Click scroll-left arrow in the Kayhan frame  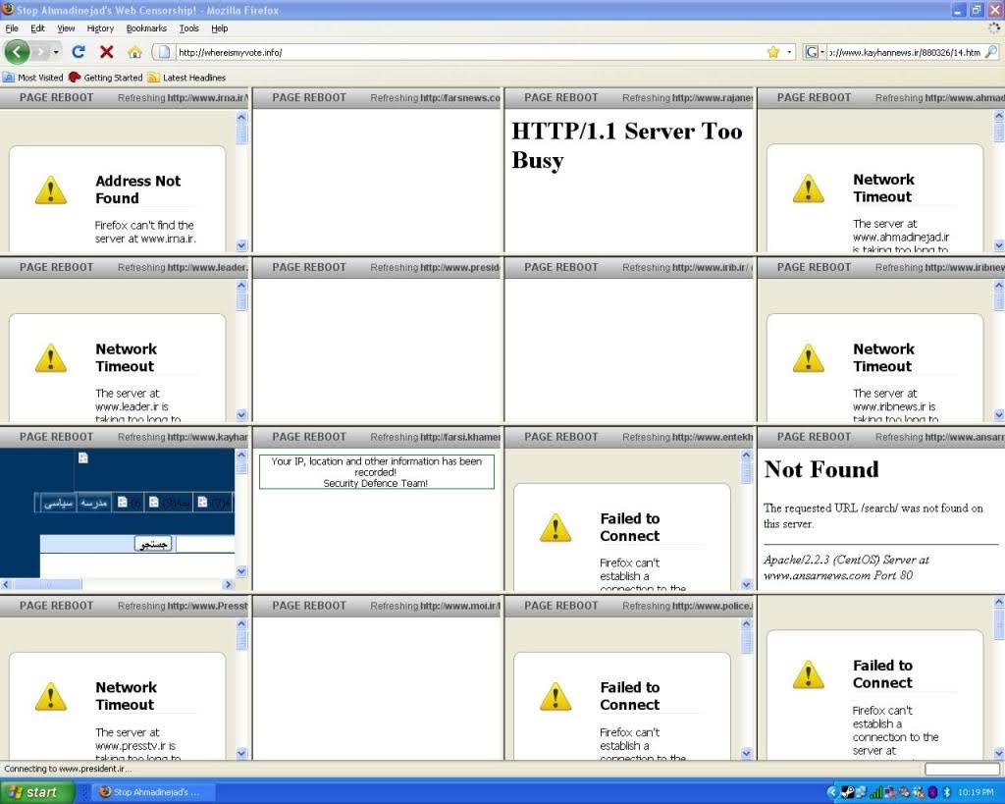[7, 584]
